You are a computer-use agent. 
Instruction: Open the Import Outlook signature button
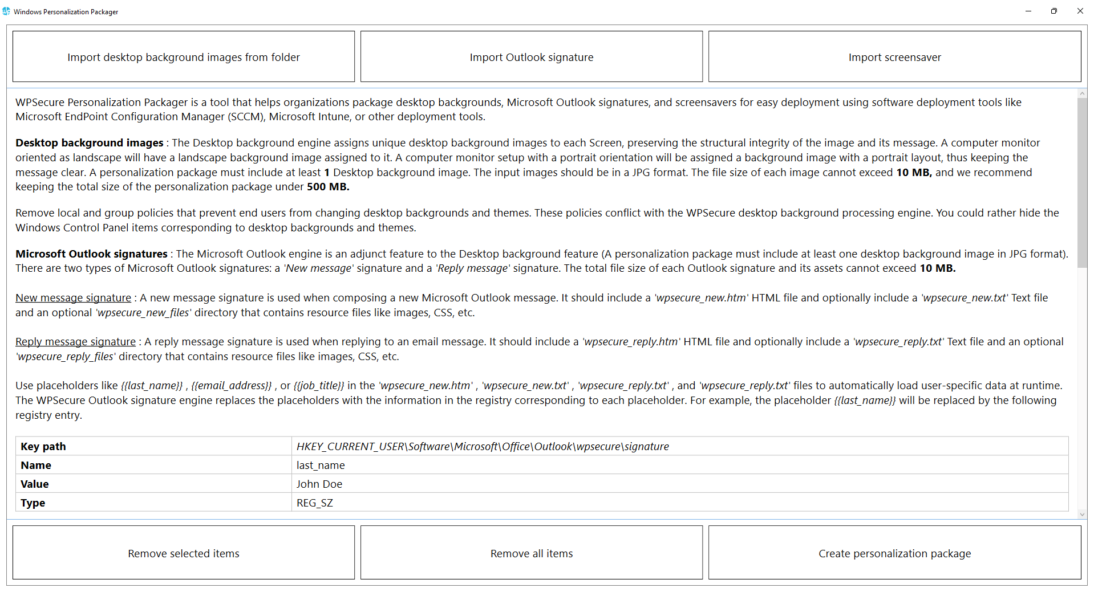click(532, 56)
